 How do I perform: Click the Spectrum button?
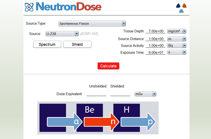[47, 44]
